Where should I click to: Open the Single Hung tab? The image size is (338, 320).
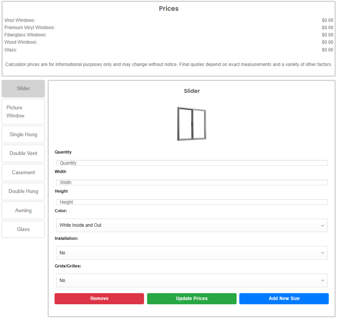pos(23,135)
